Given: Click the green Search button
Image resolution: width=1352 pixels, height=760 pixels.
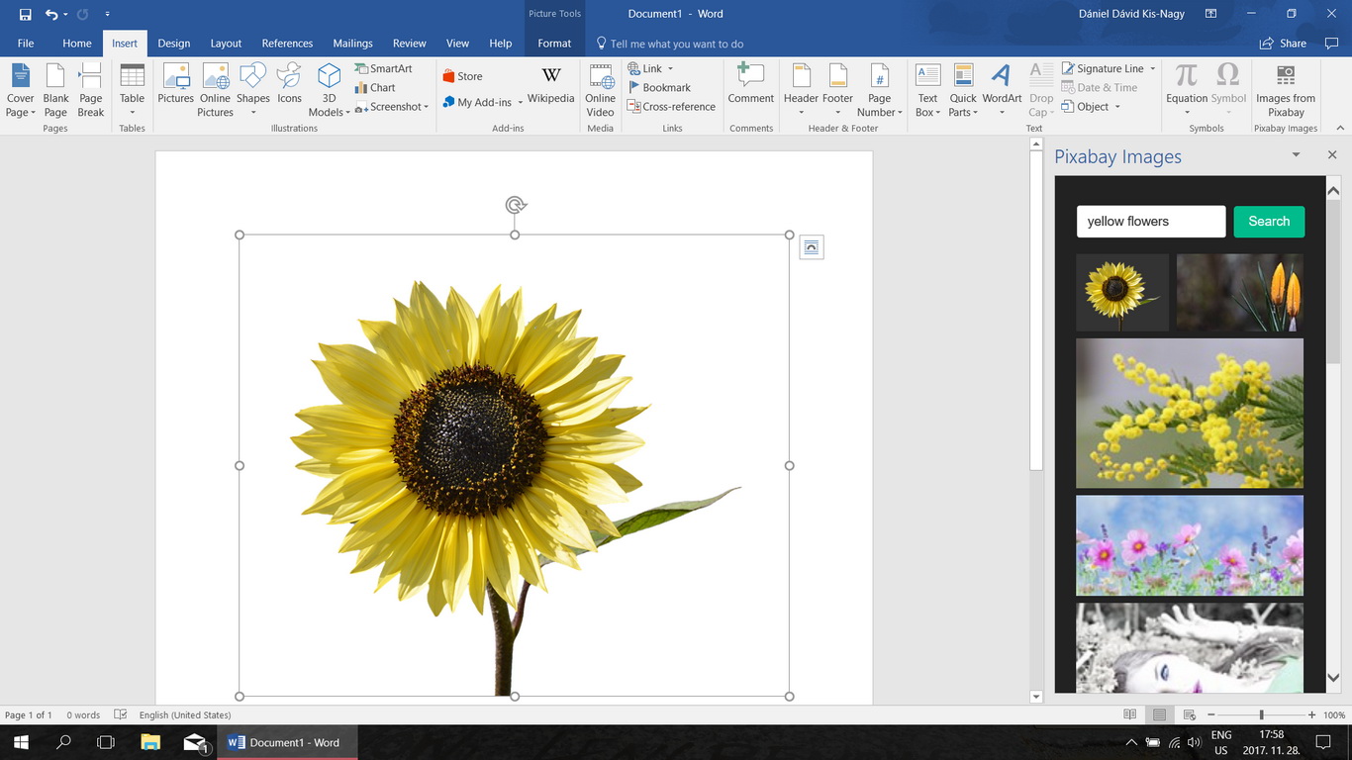Looking at the screenshot, I should [x=1268, y=222].
